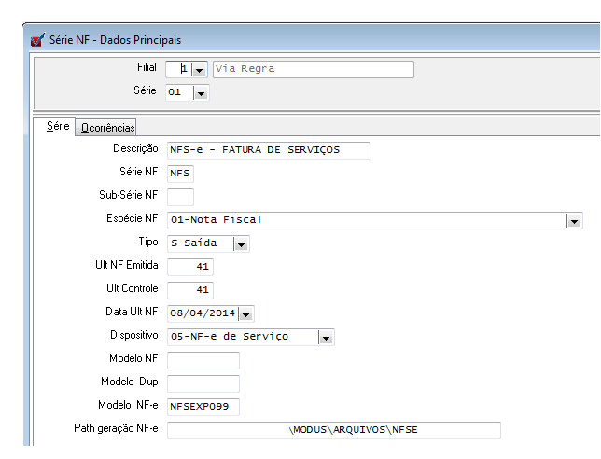This screenshot has height=459, width=601.
Task: Open the Espécie NF dropdown arrow
Action: tap(574, 221)
